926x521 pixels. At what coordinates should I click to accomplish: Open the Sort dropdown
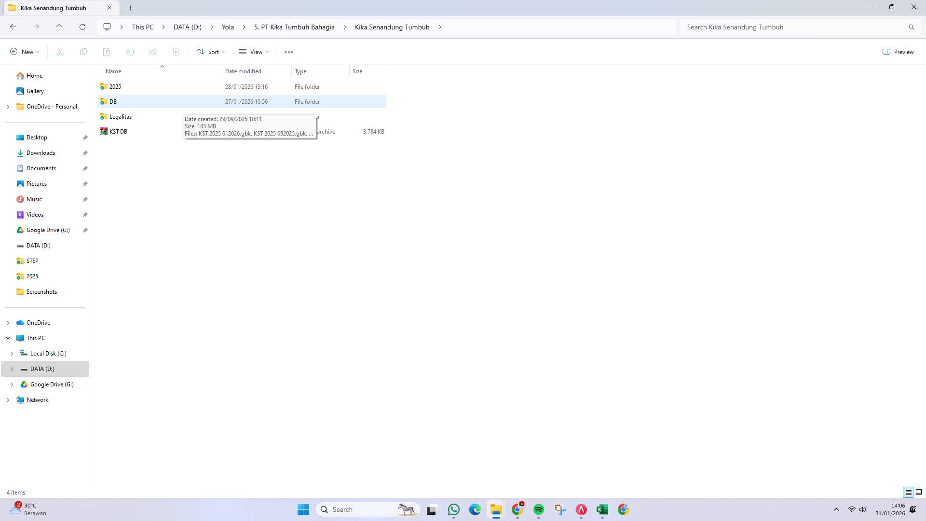[x=211, y=52]
